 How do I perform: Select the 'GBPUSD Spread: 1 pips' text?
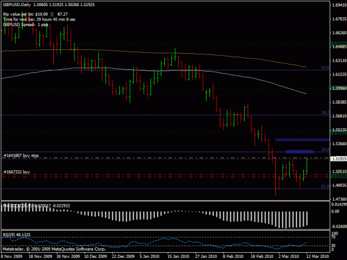pos(26,24)
